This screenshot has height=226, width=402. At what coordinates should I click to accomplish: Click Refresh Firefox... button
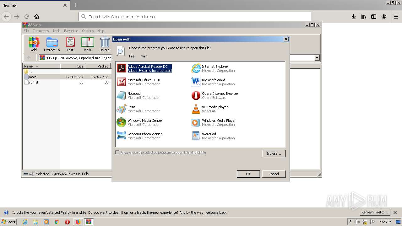pyautogui.click(x=375, y=212)
